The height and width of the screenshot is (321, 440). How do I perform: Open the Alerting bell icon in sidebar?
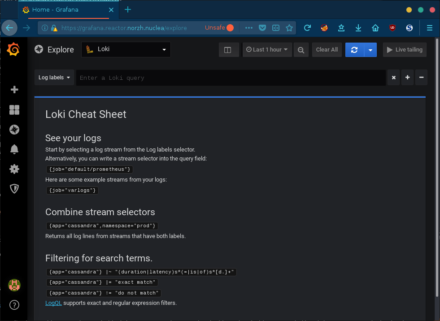click(x=14, y=149)
